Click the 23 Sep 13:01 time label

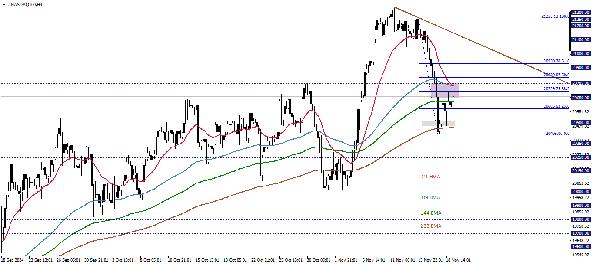[40, 260]
